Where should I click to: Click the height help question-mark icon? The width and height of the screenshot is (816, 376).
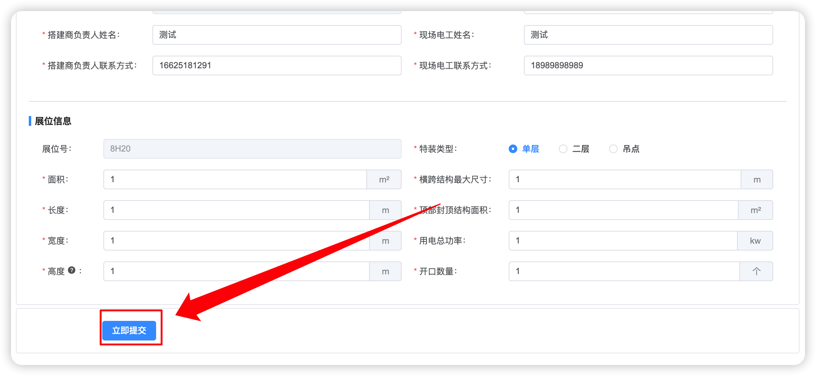pyautogui.click(x=72, y=270)
